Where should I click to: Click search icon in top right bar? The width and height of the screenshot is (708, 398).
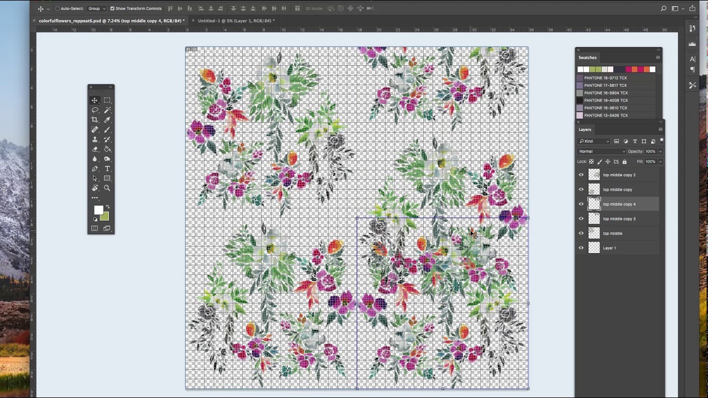664,8
